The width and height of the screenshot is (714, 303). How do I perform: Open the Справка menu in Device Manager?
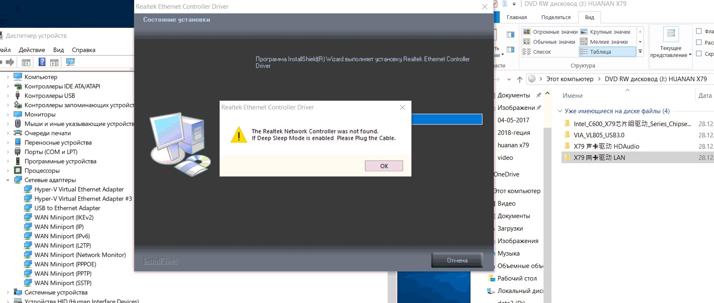point(83,50)
